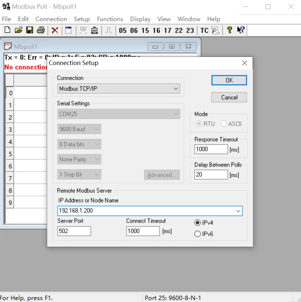Select the Server Port field showing 502
This screenshot has height=302, width=301.
pyautogui.click(x=74, y=231)
